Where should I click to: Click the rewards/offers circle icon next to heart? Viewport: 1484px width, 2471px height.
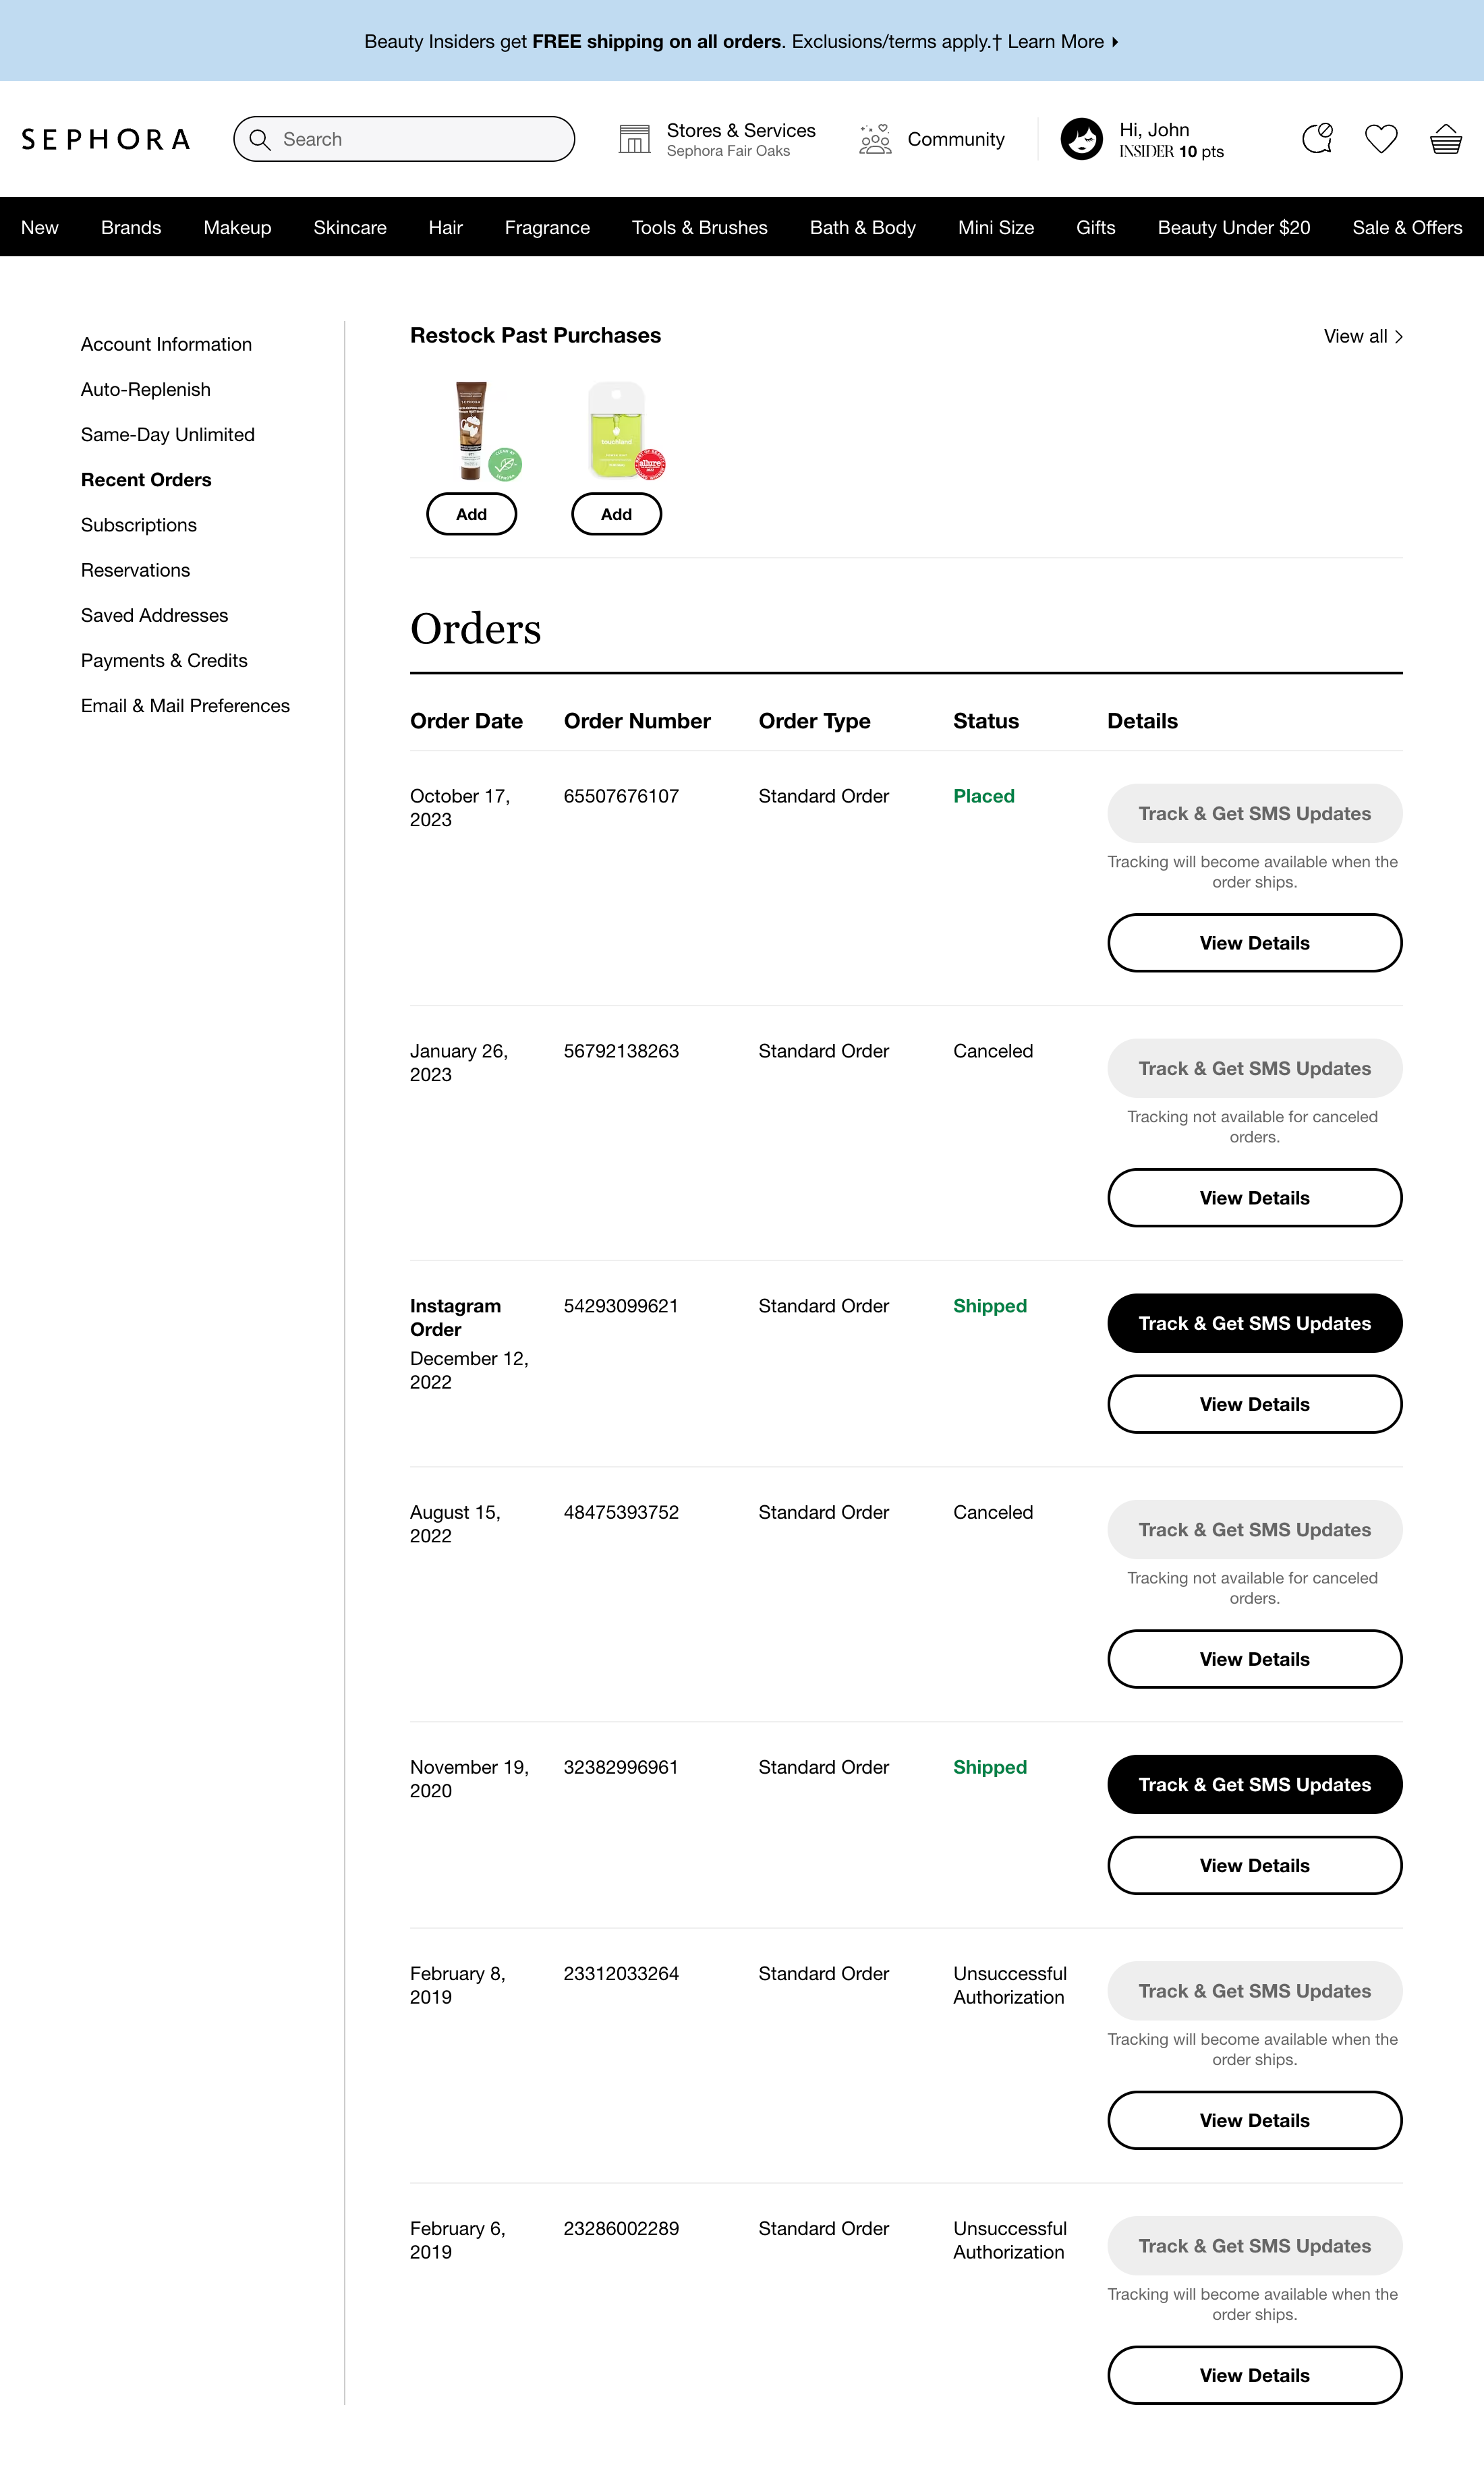(x=1318, y=139)
